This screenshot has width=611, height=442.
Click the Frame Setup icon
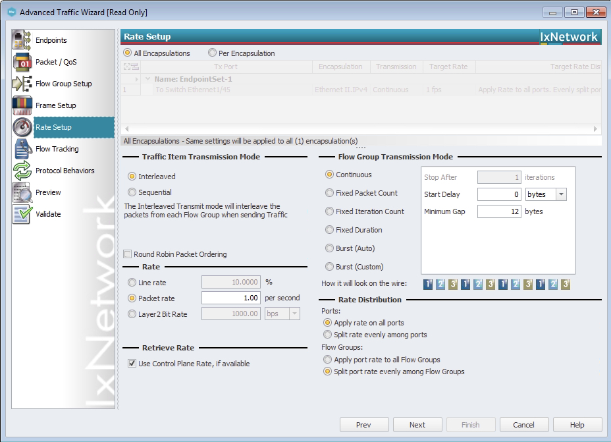[x=22, y=105]
